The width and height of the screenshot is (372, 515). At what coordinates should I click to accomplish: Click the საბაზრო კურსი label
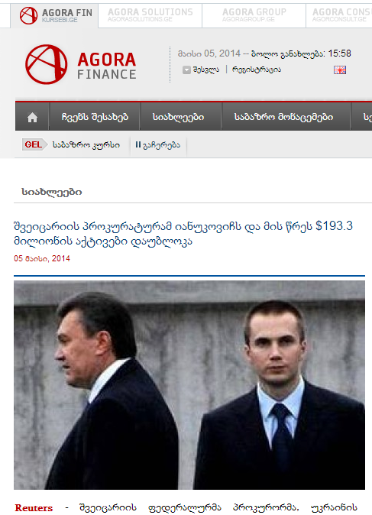86,145
